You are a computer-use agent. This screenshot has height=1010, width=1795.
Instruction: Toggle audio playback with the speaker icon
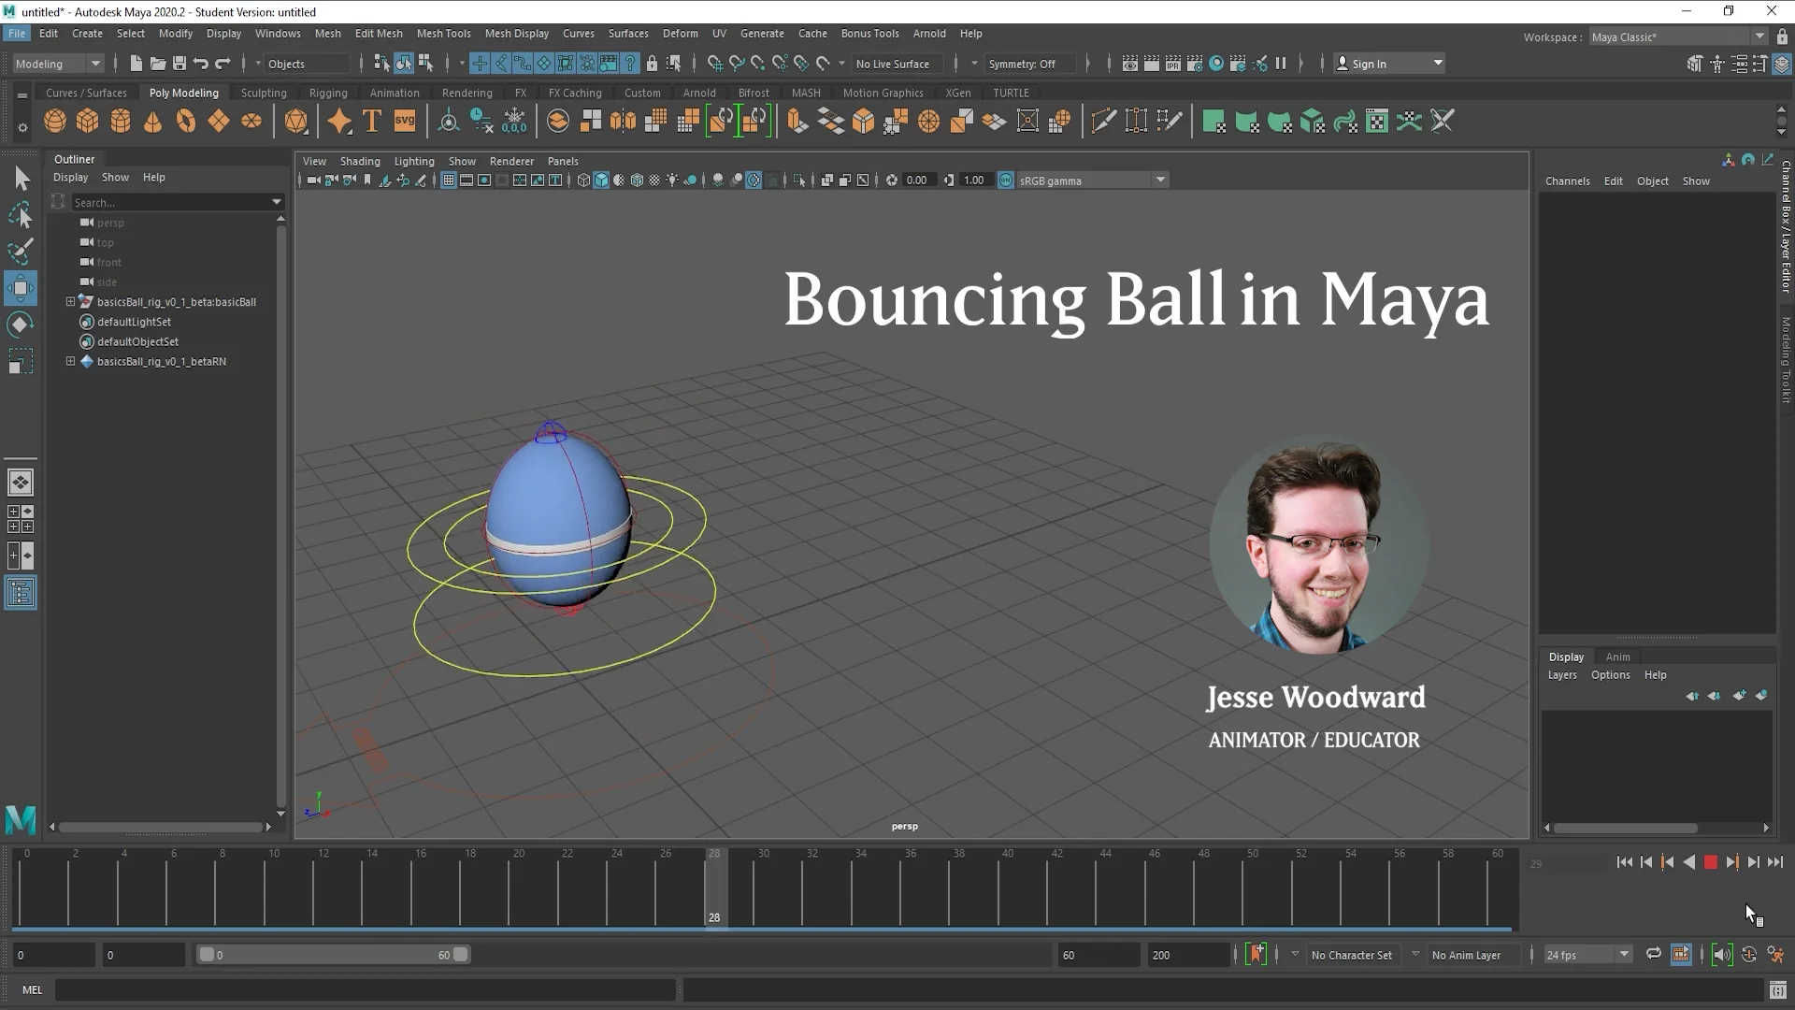(1723, 954)
